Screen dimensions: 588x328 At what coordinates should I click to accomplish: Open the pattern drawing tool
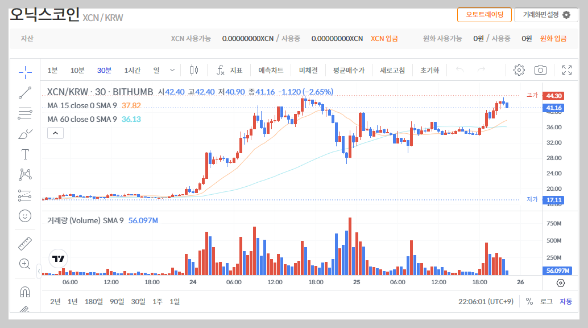point(25,175)
